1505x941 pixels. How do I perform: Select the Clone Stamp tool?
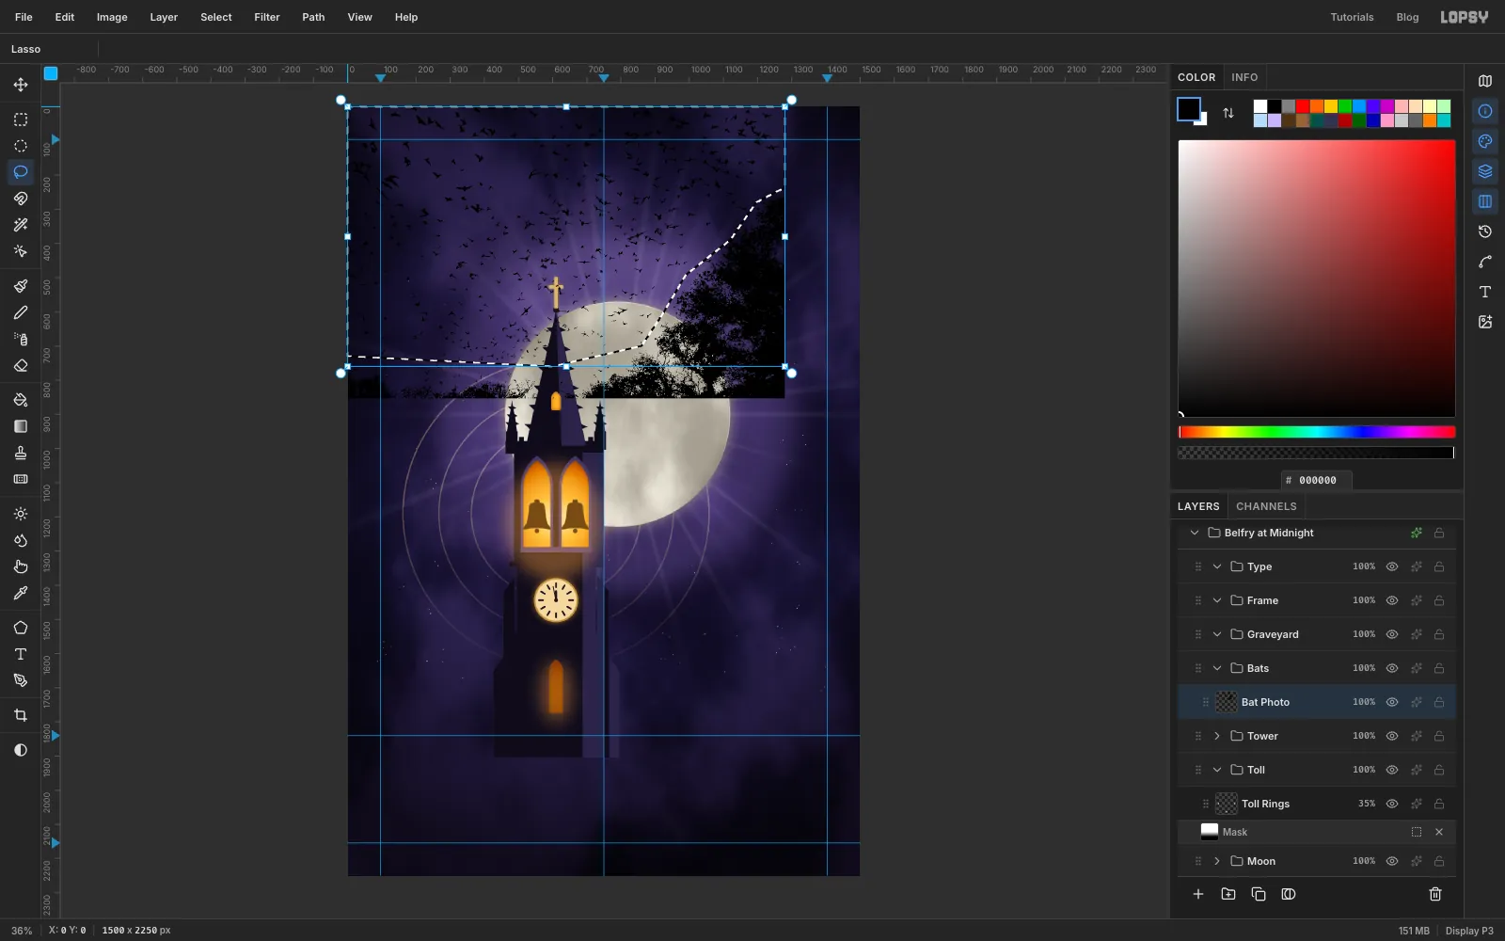click(x=21, y=453)
